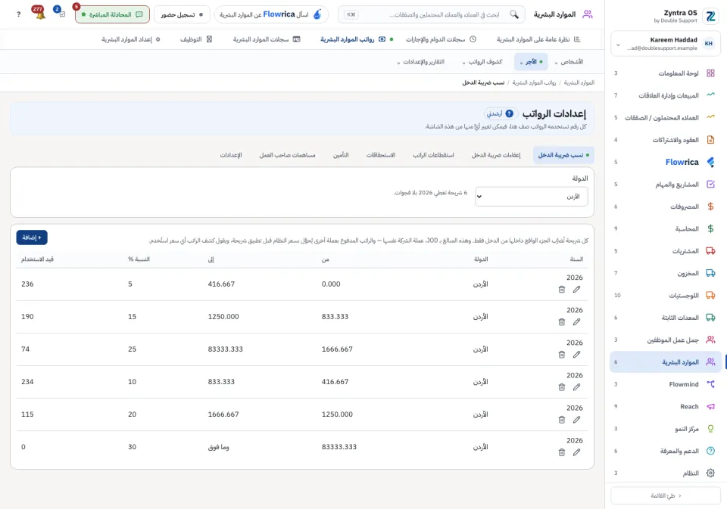Expand the التقارير والإعدادات submenu
The height and width of the screenshot is (509, 727).
click(x=420, y=61)
